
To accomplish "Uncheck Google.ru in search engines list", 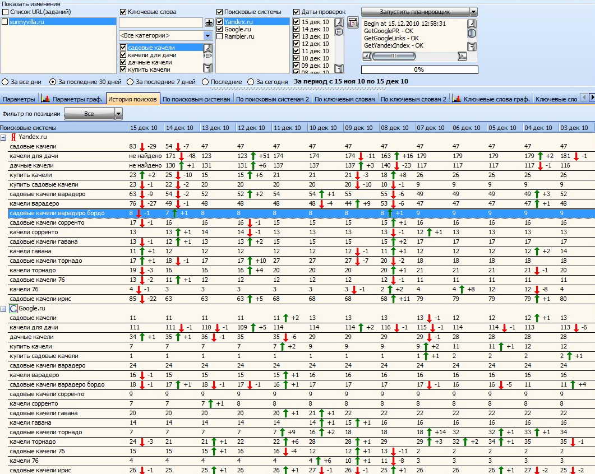I will pyautogui.click(x=219, y=29).
